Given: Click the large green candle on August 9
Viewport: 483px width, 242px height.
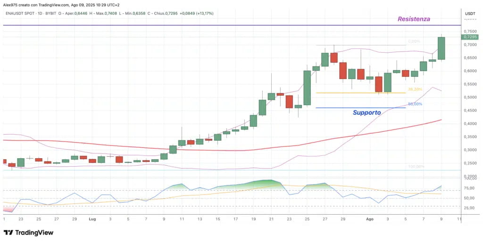Looking at the screenshot, I should click(441, 48).
